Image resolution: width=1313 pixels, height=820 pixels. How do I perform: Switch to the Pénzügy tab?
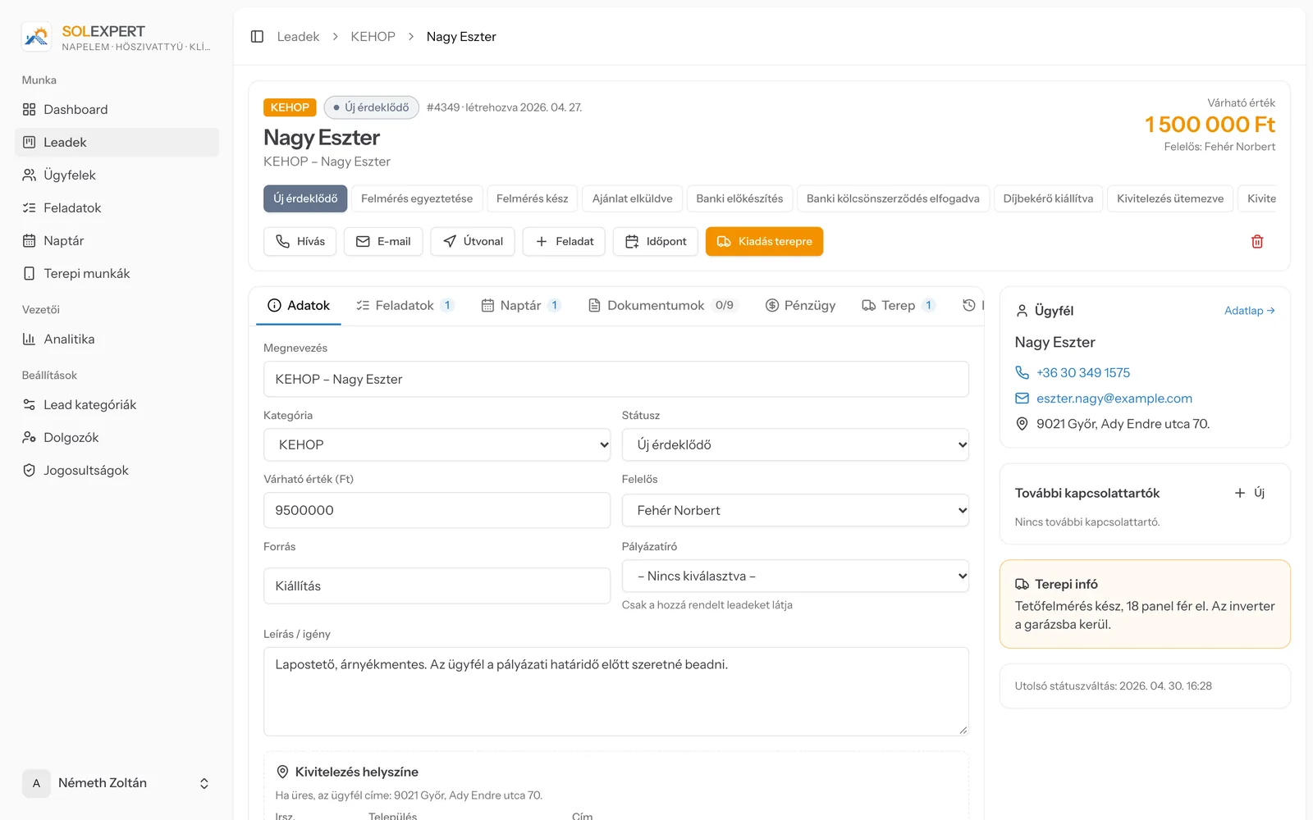point(800,305)
